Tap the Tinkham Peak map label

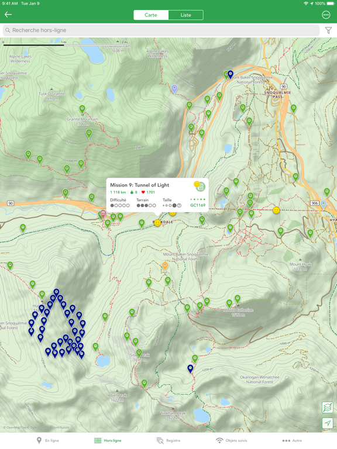(x=173, y=415)
